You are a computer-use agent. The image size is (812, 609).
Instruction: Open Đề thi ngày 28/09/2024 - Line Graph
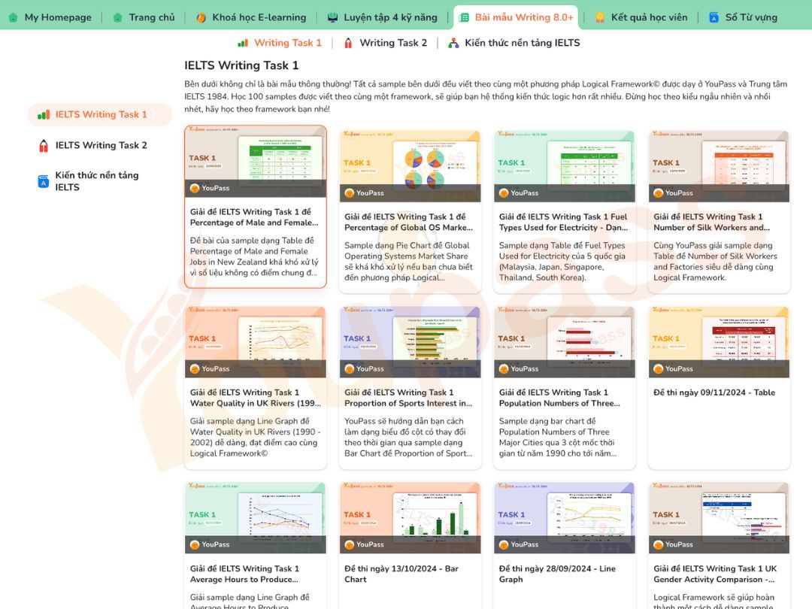pos(557,574)
